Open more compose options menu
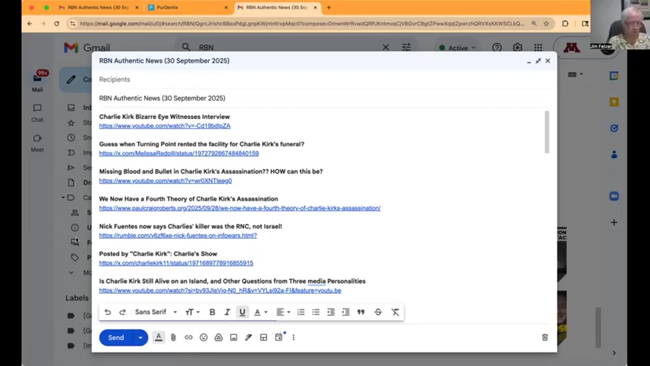 [x=294, y=337]
